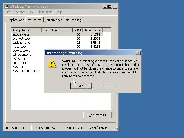
Task: Open the Help menu
Action: (59, 12)
